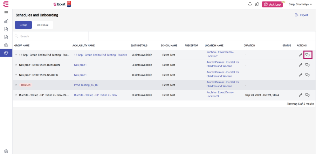Open the announcements megaphone icon
Viewport: 316px width, 154px height.
coord(256,4)
